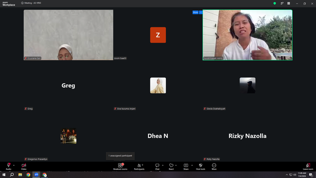
Task: Click the '1 unassigned participant' tooltip
Action: pos(120,156)
